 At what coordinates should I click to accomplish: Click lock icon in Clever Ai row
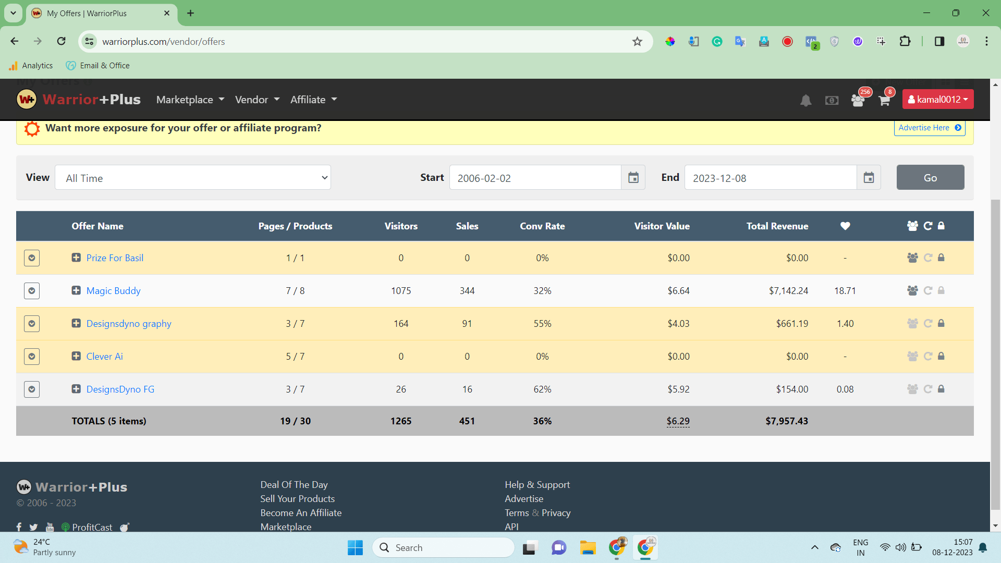coord(941,356)
